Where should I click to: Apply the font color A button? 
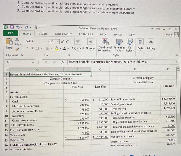[64, 48]
